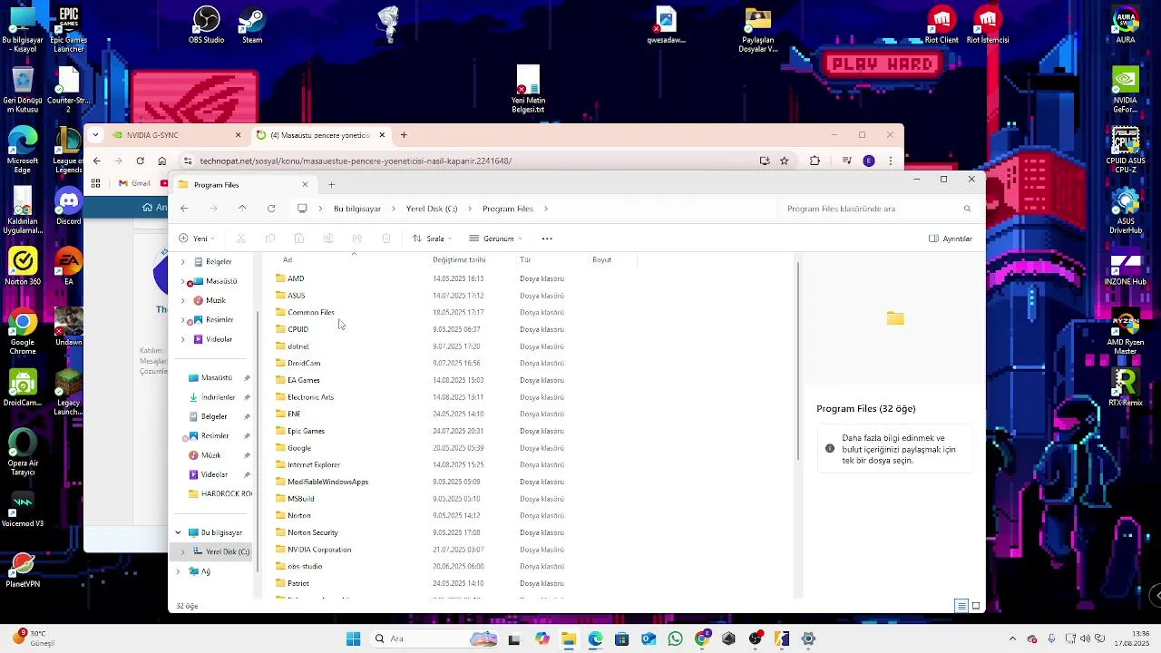The height and width of the screenshot is (653, 1161).
Task: Expand the Müzik tree node
Action: coord(183,300)
